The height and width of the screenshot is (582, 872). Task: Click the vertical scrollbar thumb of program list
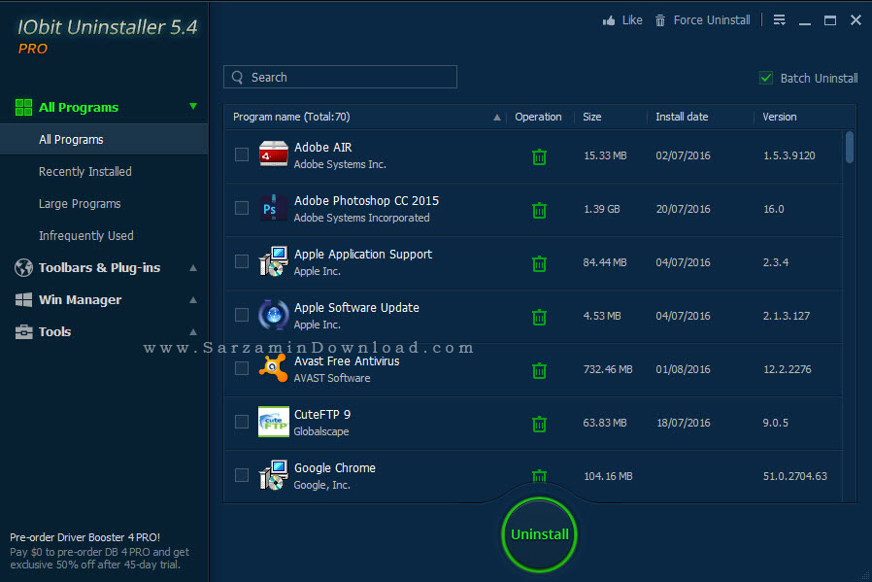click(x=850, y=147)
